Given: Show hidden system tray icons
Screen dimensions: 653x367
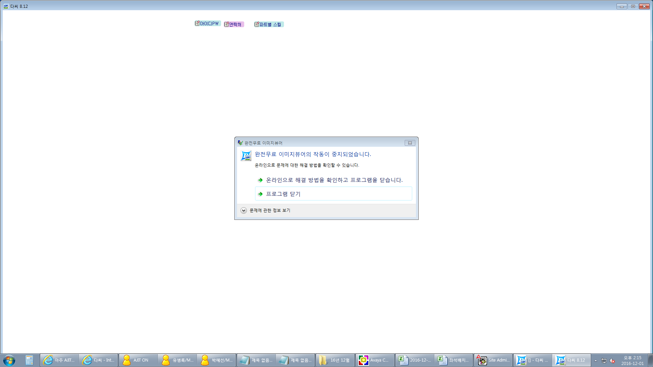Looking at the screenshot, I should pos(596,361).
